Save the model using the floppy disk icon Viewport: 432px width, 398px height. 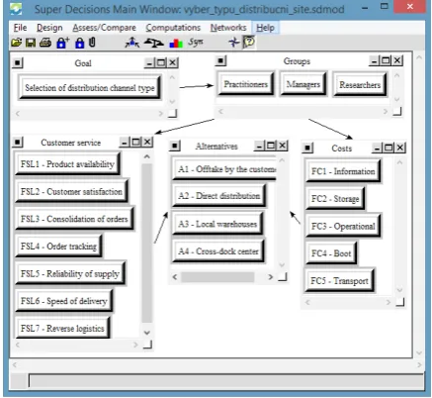click(x=31, y=43)
